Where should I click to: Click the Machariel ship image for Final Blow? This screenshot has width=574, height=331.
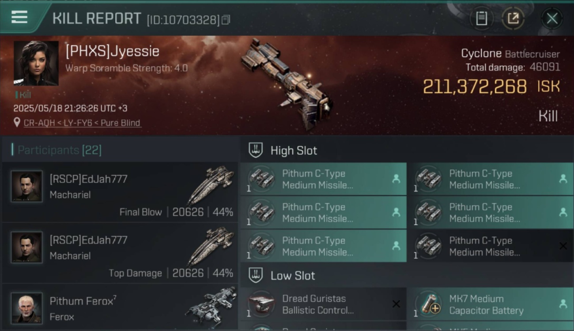tap(211, 185)
